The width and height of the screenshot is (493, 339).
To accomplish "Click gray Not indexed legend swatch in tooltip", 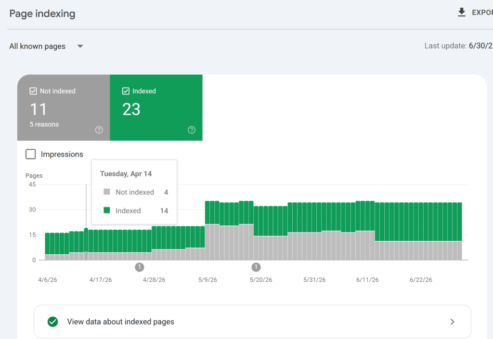I will tap(106, 192).
